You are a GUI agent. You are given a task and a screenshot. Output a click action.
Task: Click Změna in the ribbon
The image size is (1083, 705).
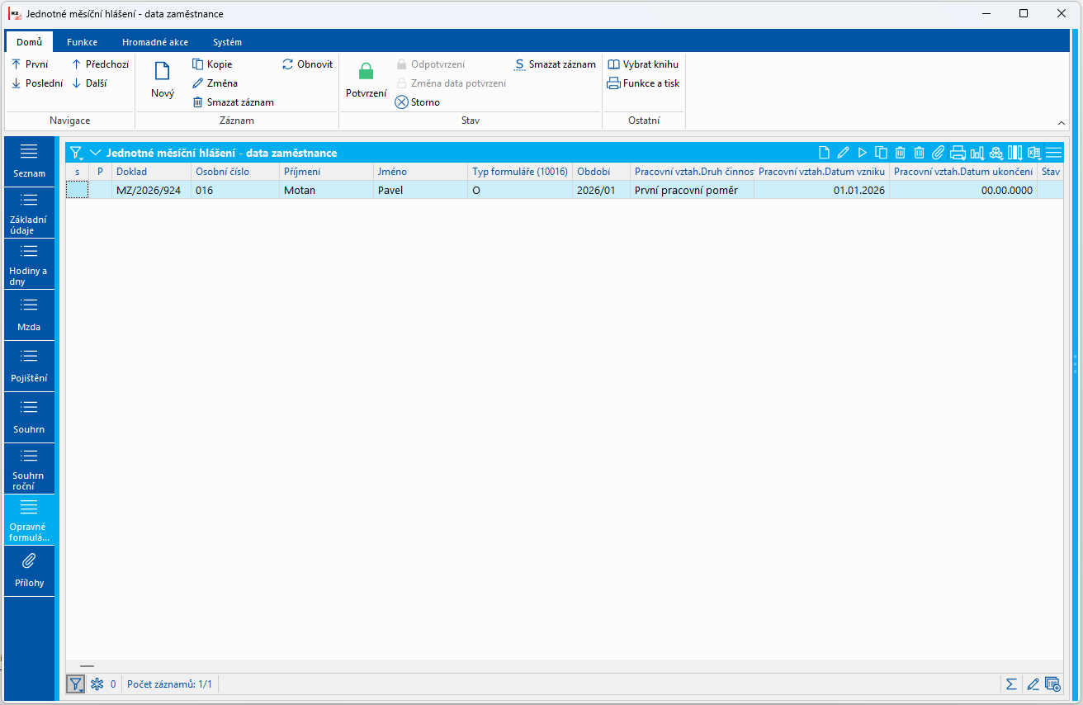tap(215, 83)
